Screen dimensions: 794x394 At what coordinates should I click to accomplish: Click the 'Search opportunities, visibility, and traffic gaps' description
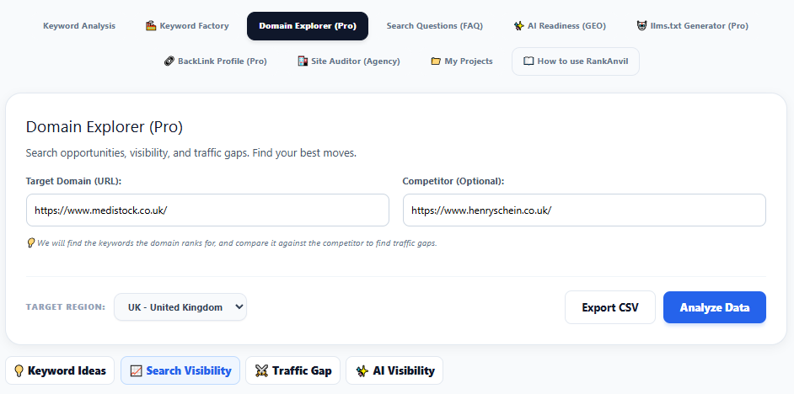(190, 152)
